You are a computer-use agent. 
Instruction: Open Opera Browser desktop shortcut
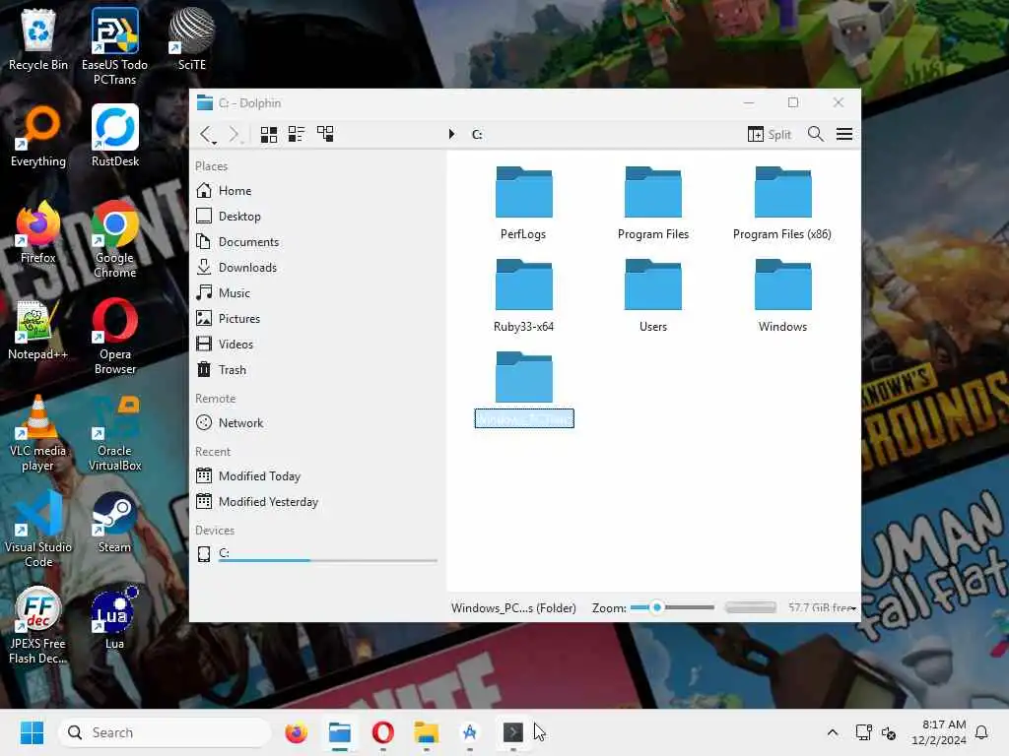tap(114, 336)
